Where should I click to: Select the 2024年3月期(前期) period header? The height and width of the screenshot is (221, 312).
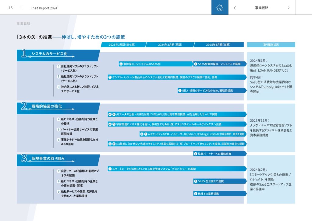coord(170,45)
